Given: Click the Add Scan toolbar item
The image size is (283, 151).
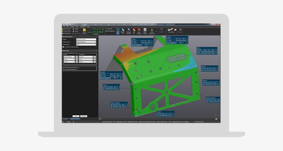Looking at the screenshot, I should pos(108,29).
